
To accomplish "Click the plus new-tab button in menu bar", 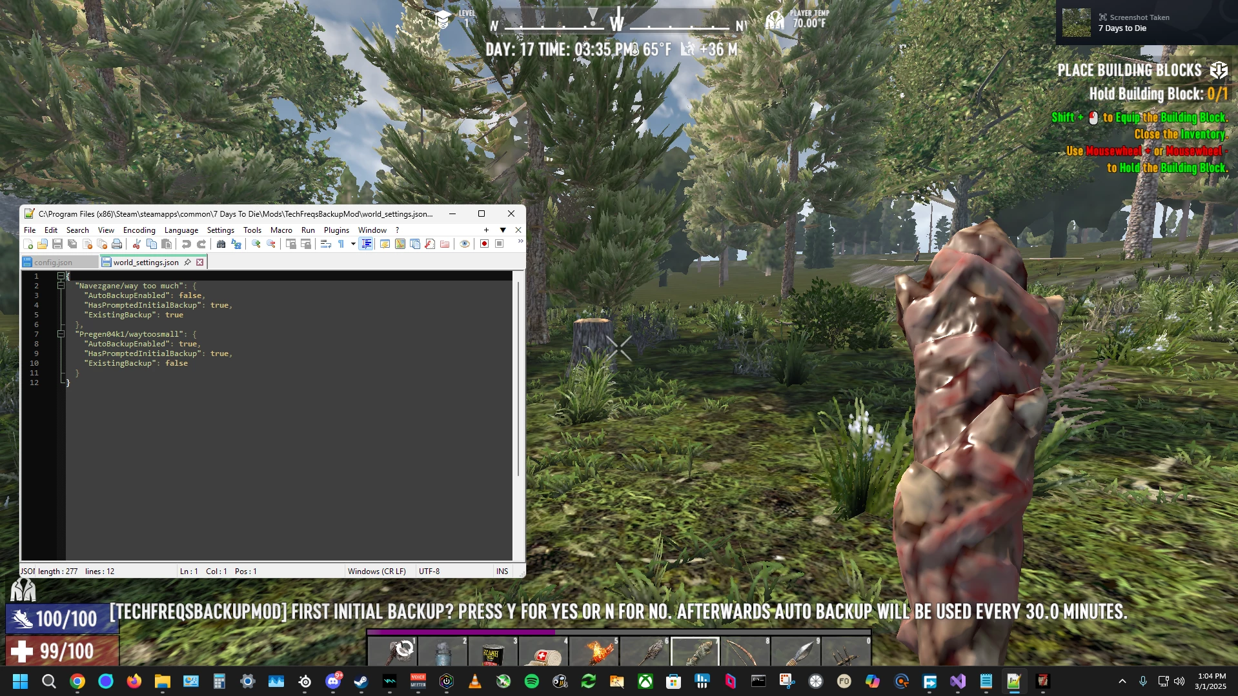I will 486,230.
